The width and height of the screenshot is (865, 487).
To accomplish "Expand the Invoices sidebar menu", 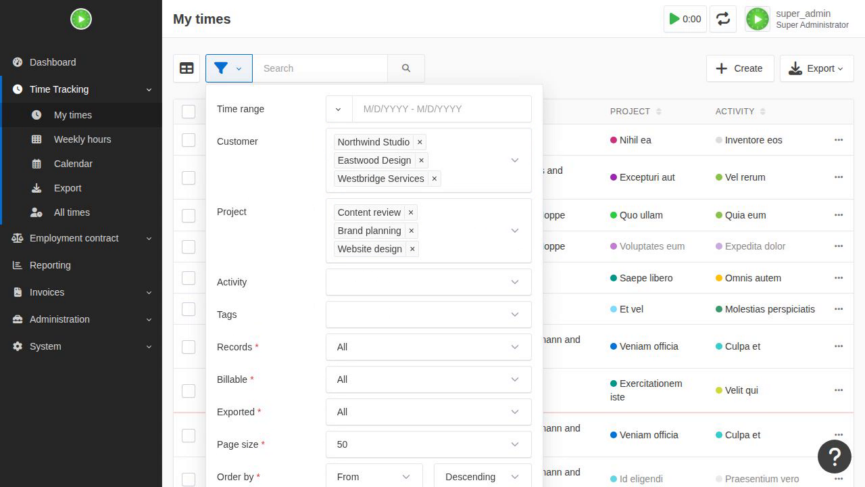I will coord(81,292).
